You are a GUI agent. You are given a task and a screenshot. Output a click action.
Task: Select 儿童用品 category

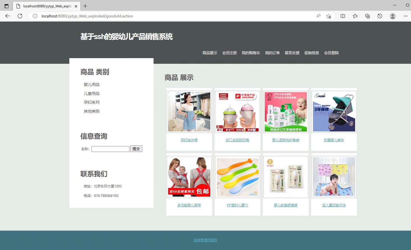[92, 94]
